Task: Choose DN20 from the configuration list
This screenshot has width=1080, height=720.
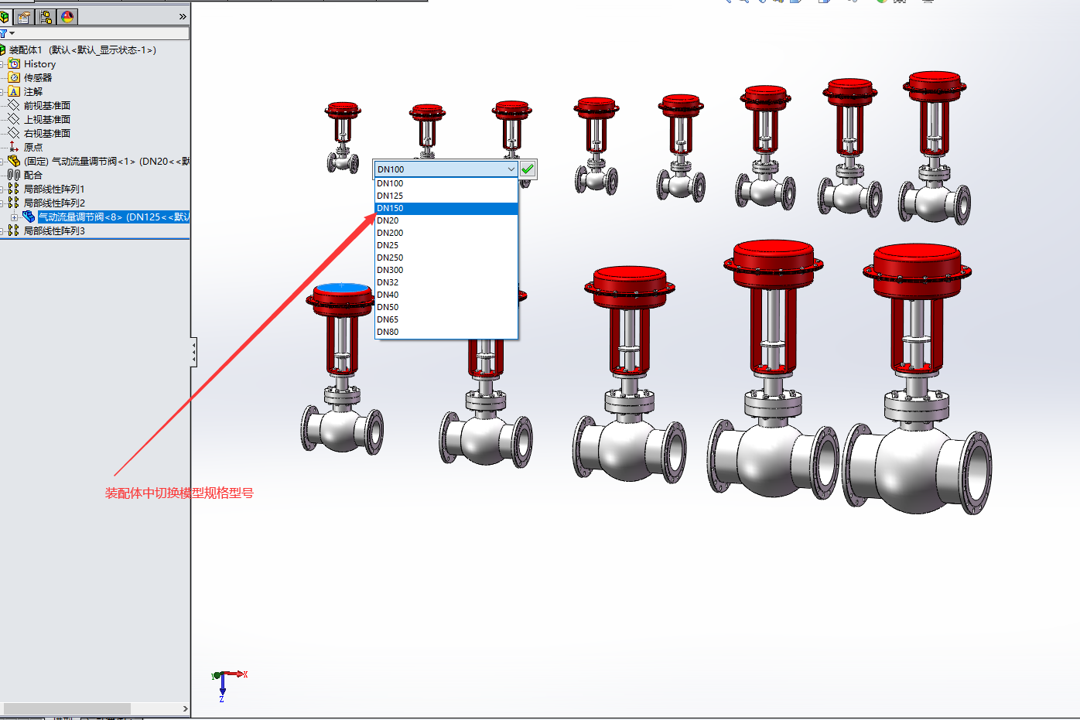Action: click(446, 220)
